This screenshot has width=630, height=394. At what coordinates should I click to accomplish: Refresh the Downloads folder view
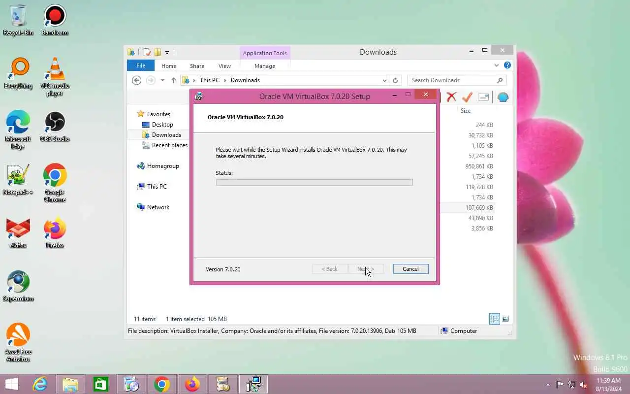[x=395, y=80]
